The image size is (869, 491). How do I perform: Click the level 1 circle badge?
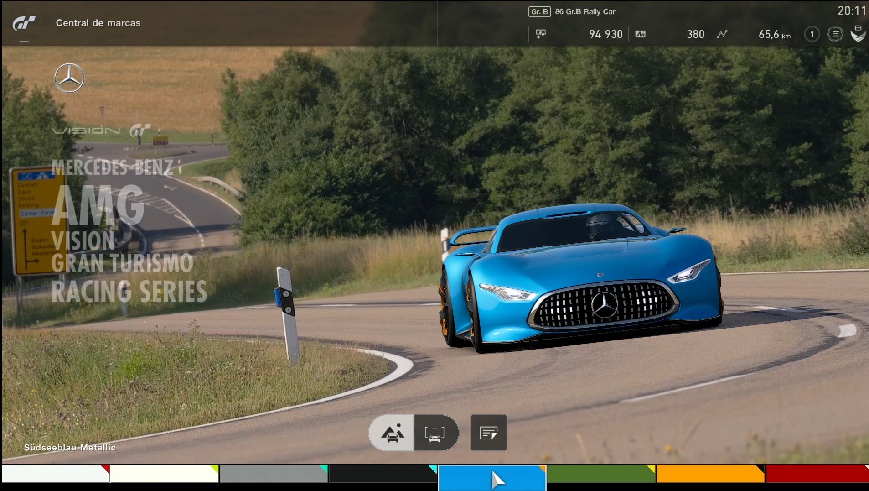point(812,34)
